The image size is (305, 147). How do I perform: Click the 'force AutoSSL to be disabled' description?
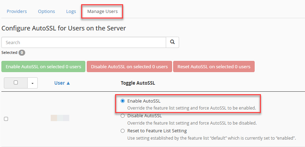[192, 123]
